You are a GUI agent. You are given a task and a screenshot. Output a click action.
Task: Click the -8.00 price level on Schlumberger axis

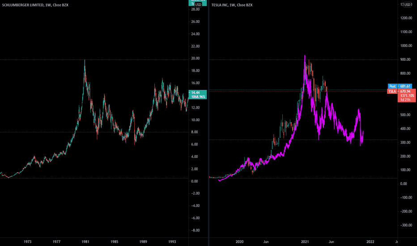196,230
